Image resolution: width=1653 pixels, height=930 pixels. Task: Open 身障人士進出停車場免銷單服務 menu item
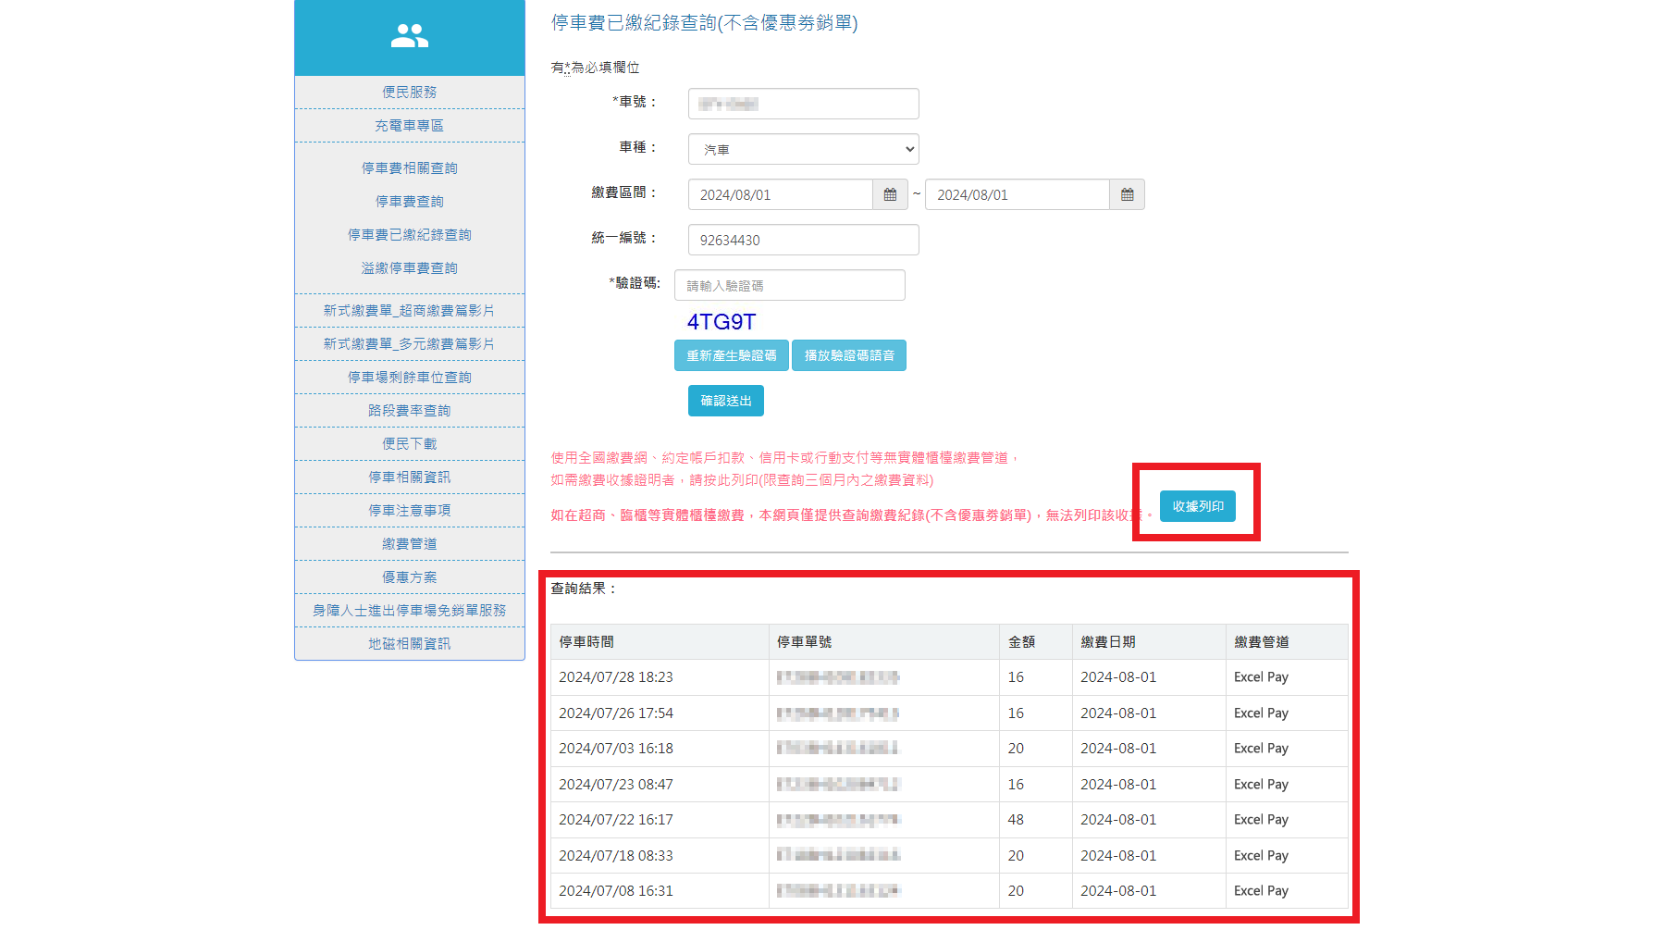[x=409, y=610]
